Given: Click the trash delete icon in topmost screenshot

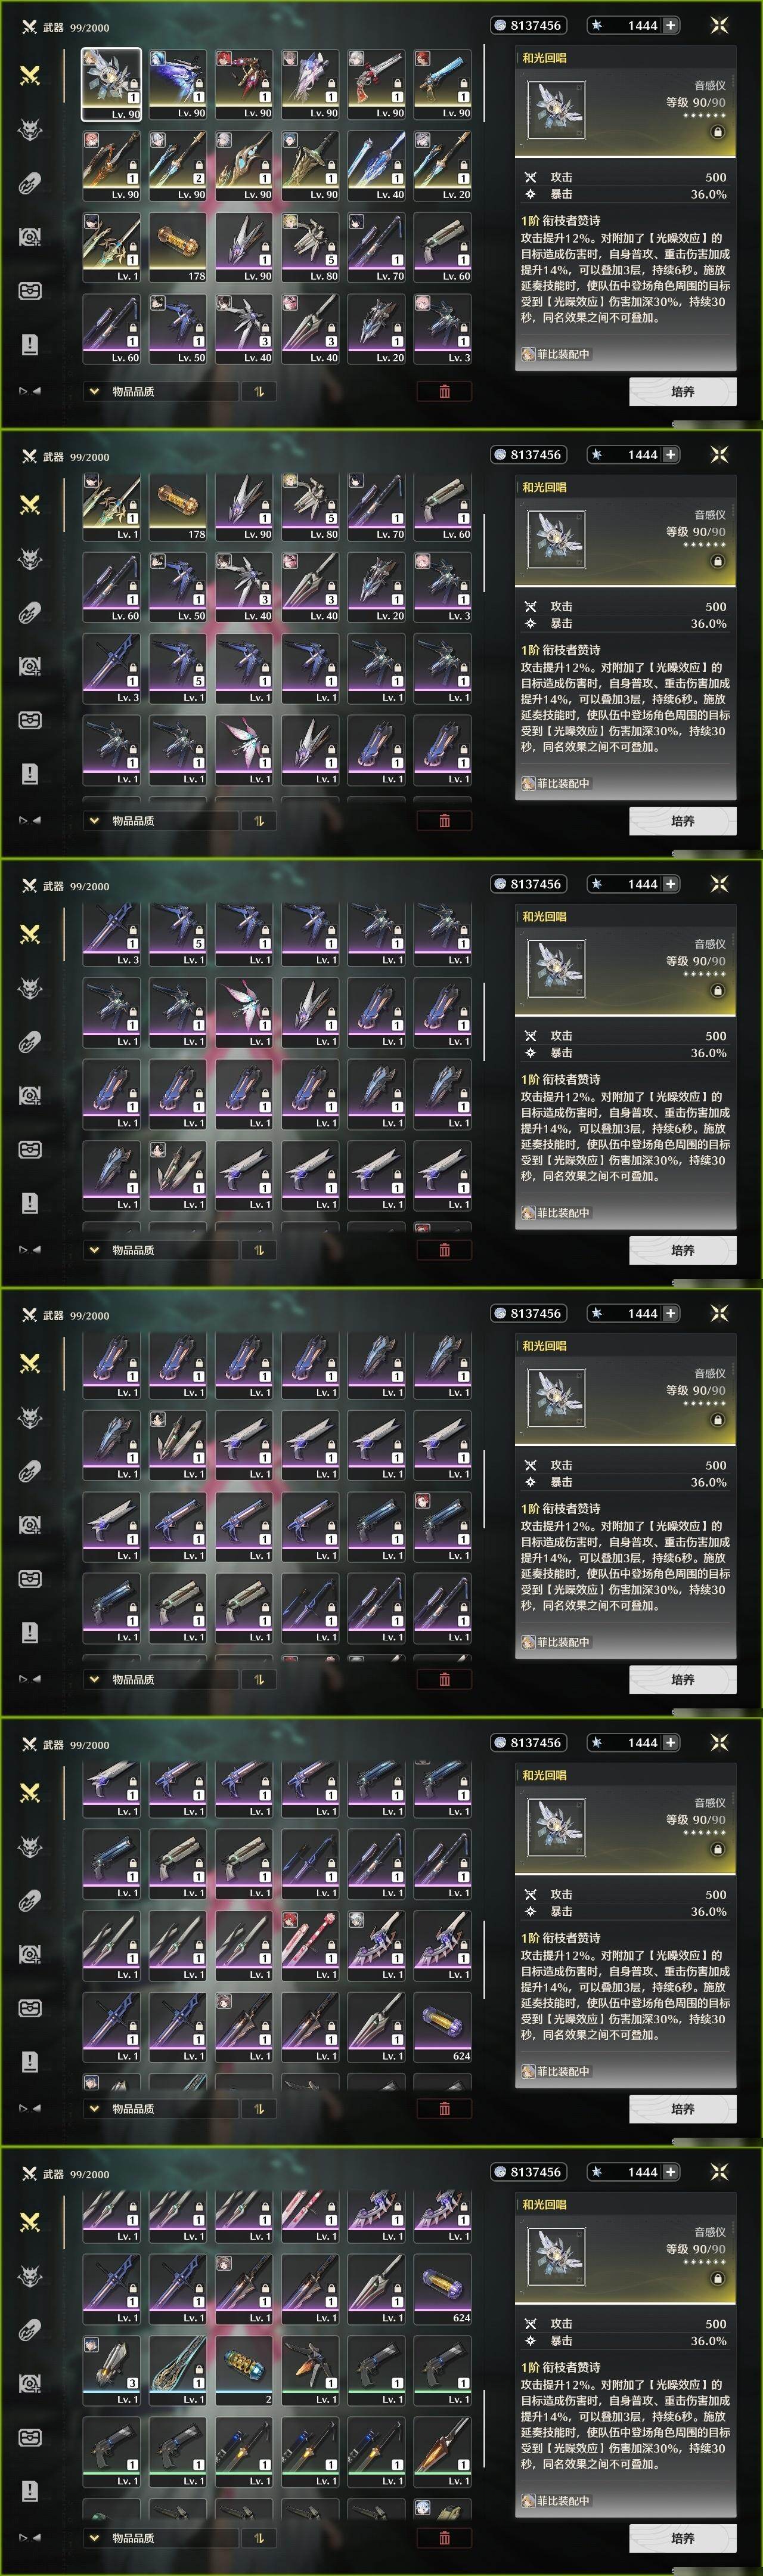Looking at the screenshot, I should (444, 391).
